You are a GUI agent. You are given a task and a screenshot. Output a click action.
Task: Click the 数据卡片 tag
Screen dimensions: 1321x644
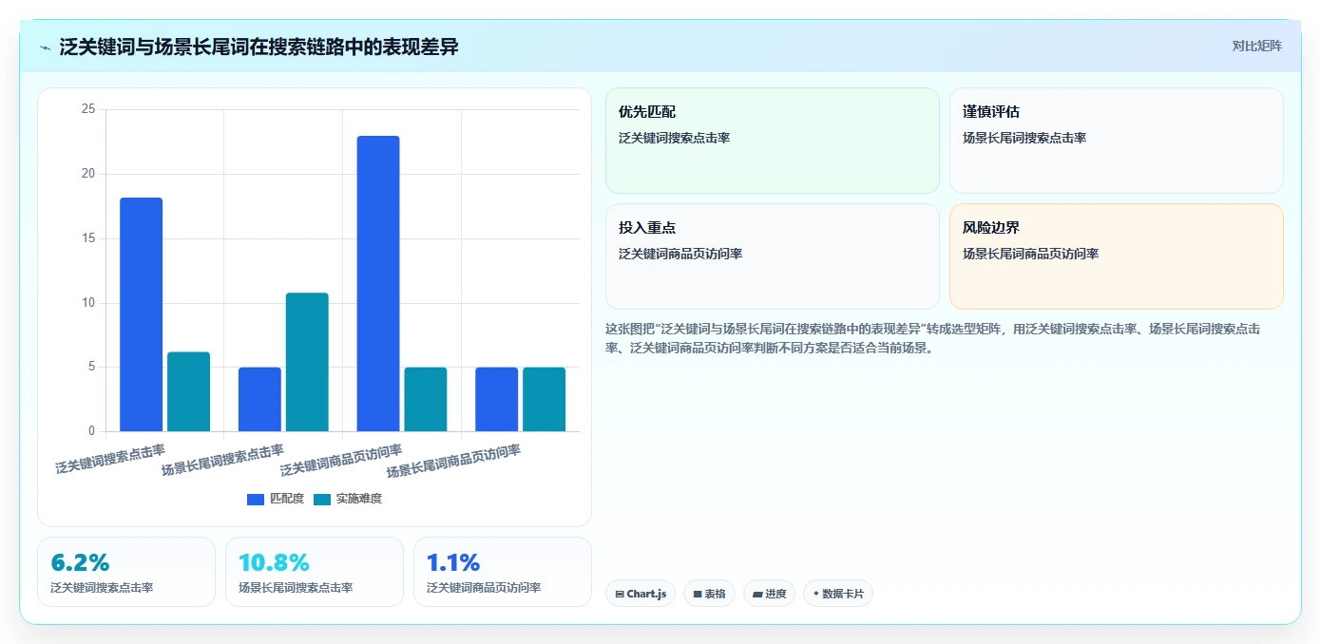837,594
